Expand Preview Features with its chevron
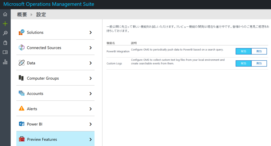This screenshot has width=271, height=146. tap(91, 139)
